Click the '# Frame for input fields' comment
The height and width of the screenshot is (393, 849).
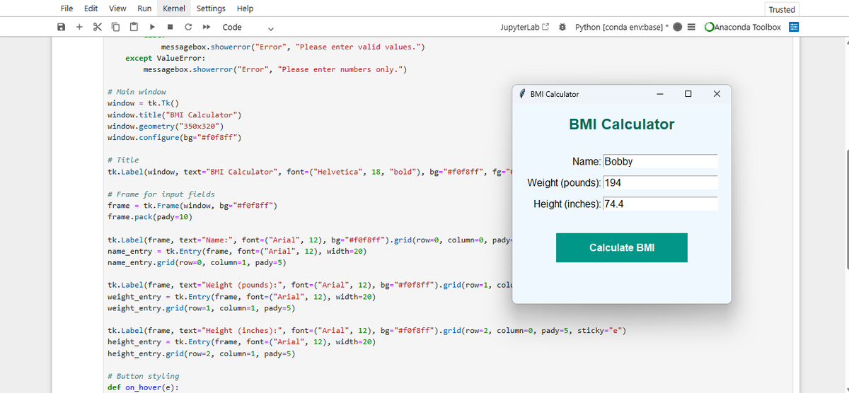point(161,194)
